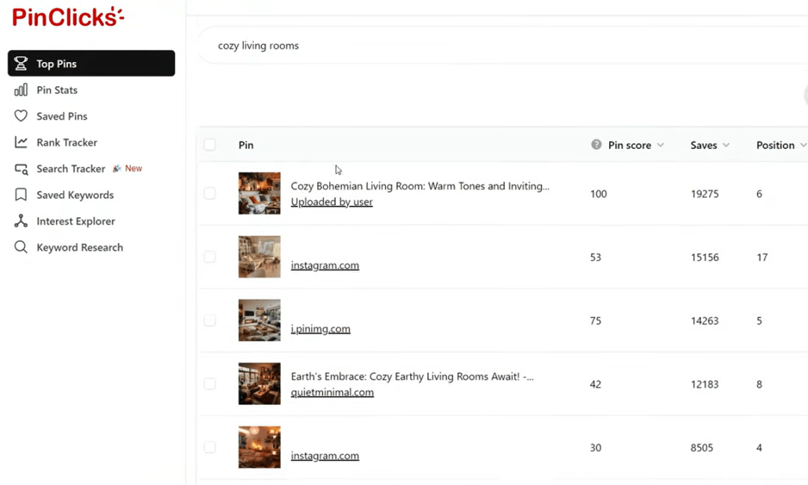Click the Pin Stats bar chart icon

pos(21,90)
